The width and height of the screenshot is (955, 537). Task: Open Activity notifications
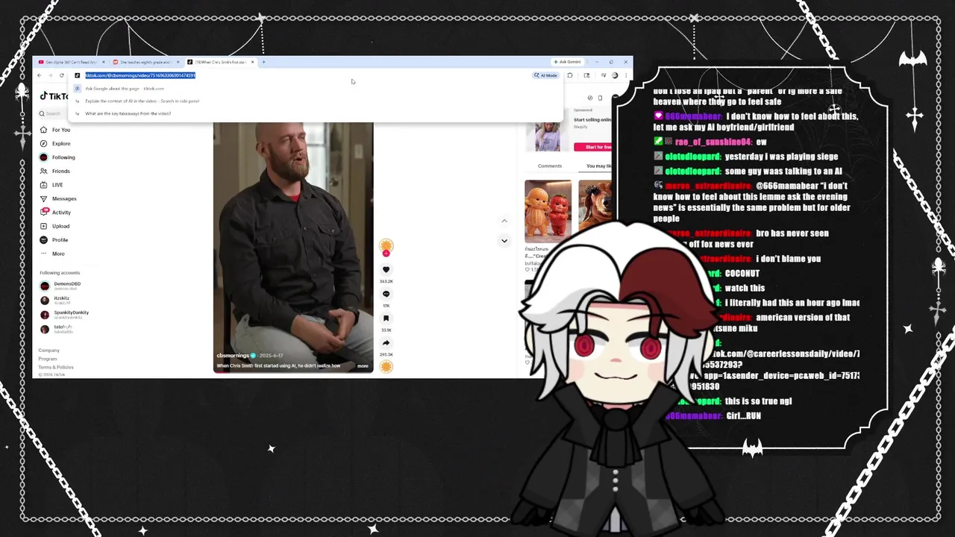56,213
